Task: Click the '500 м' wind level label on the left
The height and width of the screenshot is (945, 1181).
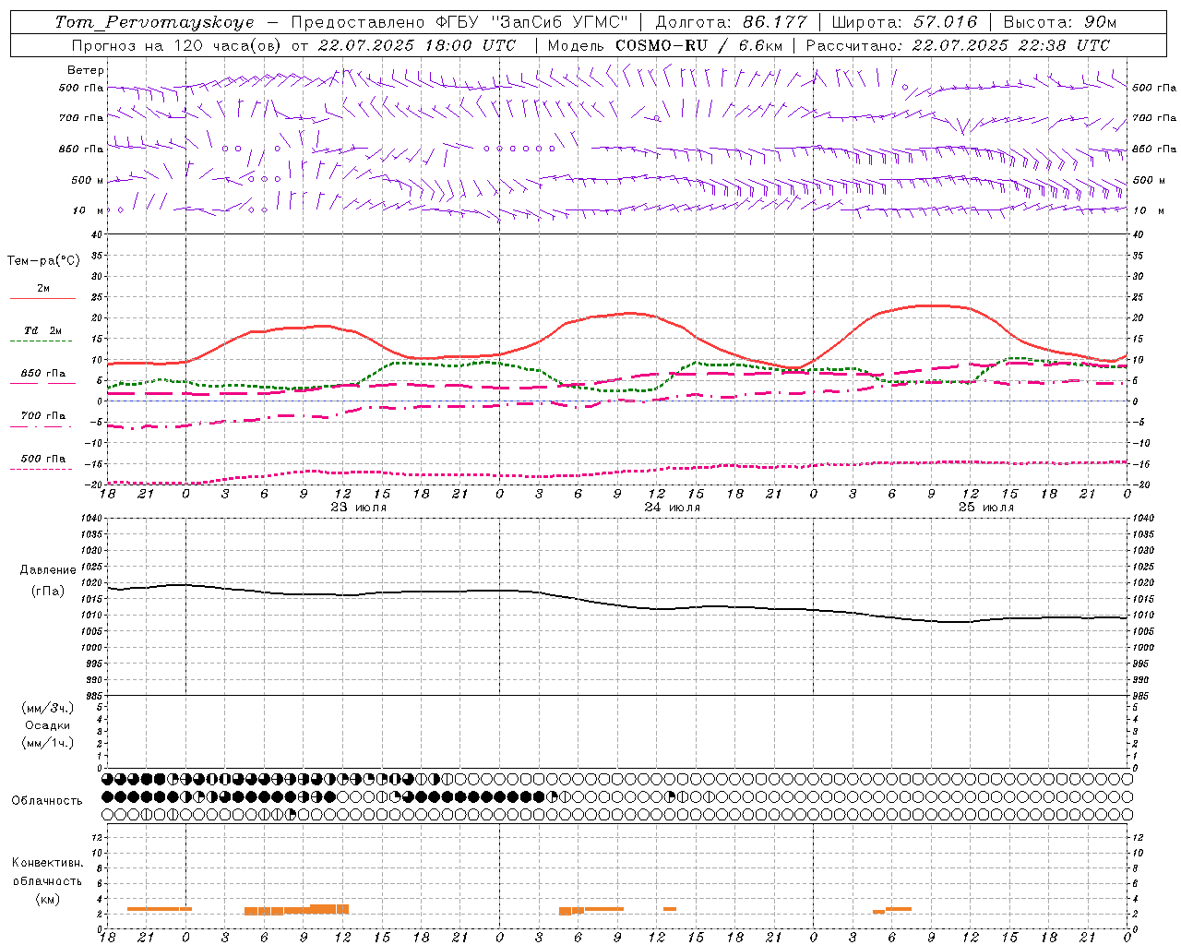Action: click(x=88, y=180)
